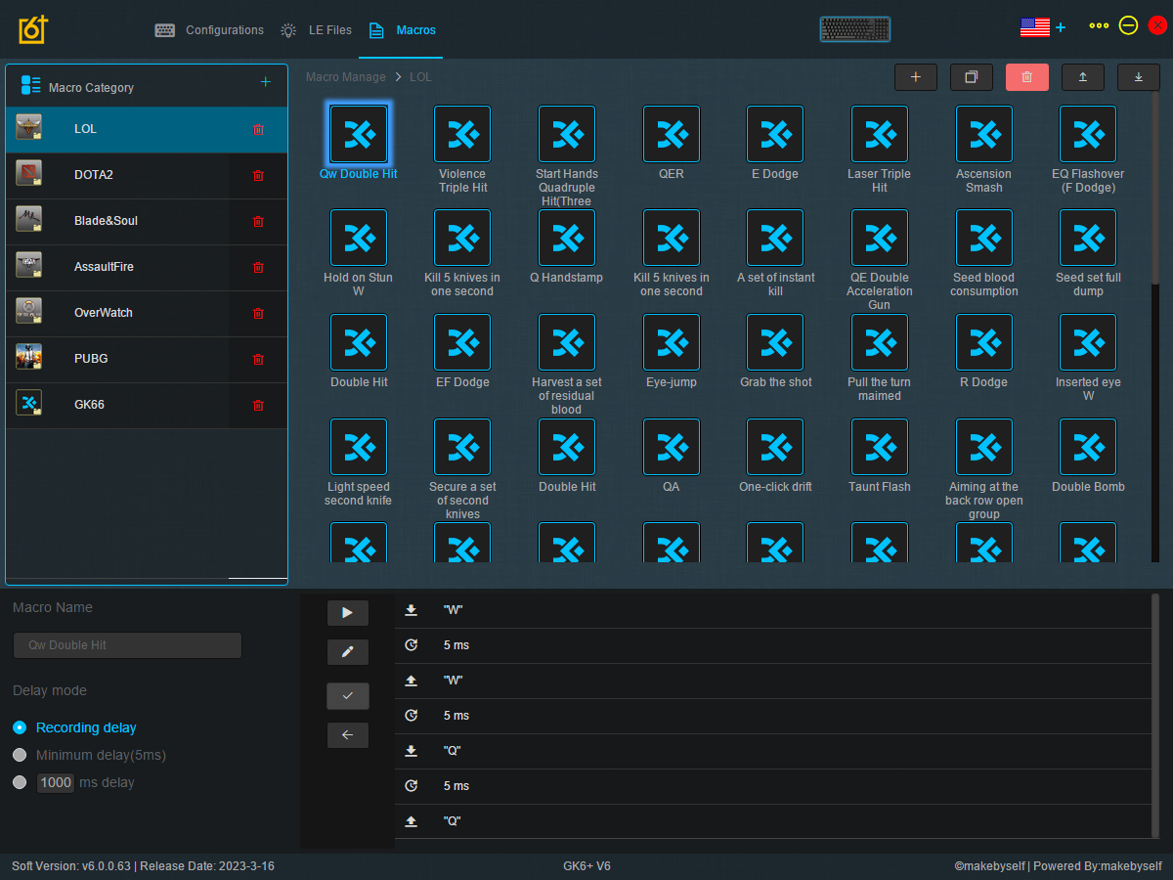Viewport: 1173px width, 880px height.
Task: Open the Violence Triple Hit macro
Action: click(462, 134)
